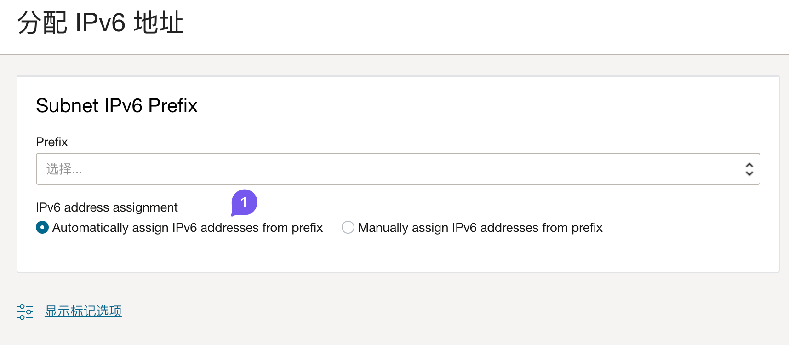Image resolution: width=789 pixels, height=345 pixels.
Task: Expand tag options via 显示标记选项
Action: point(83,311)
